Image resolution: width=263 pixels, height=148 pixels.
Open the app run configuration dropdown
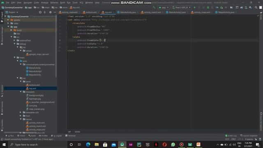(164, 7)
